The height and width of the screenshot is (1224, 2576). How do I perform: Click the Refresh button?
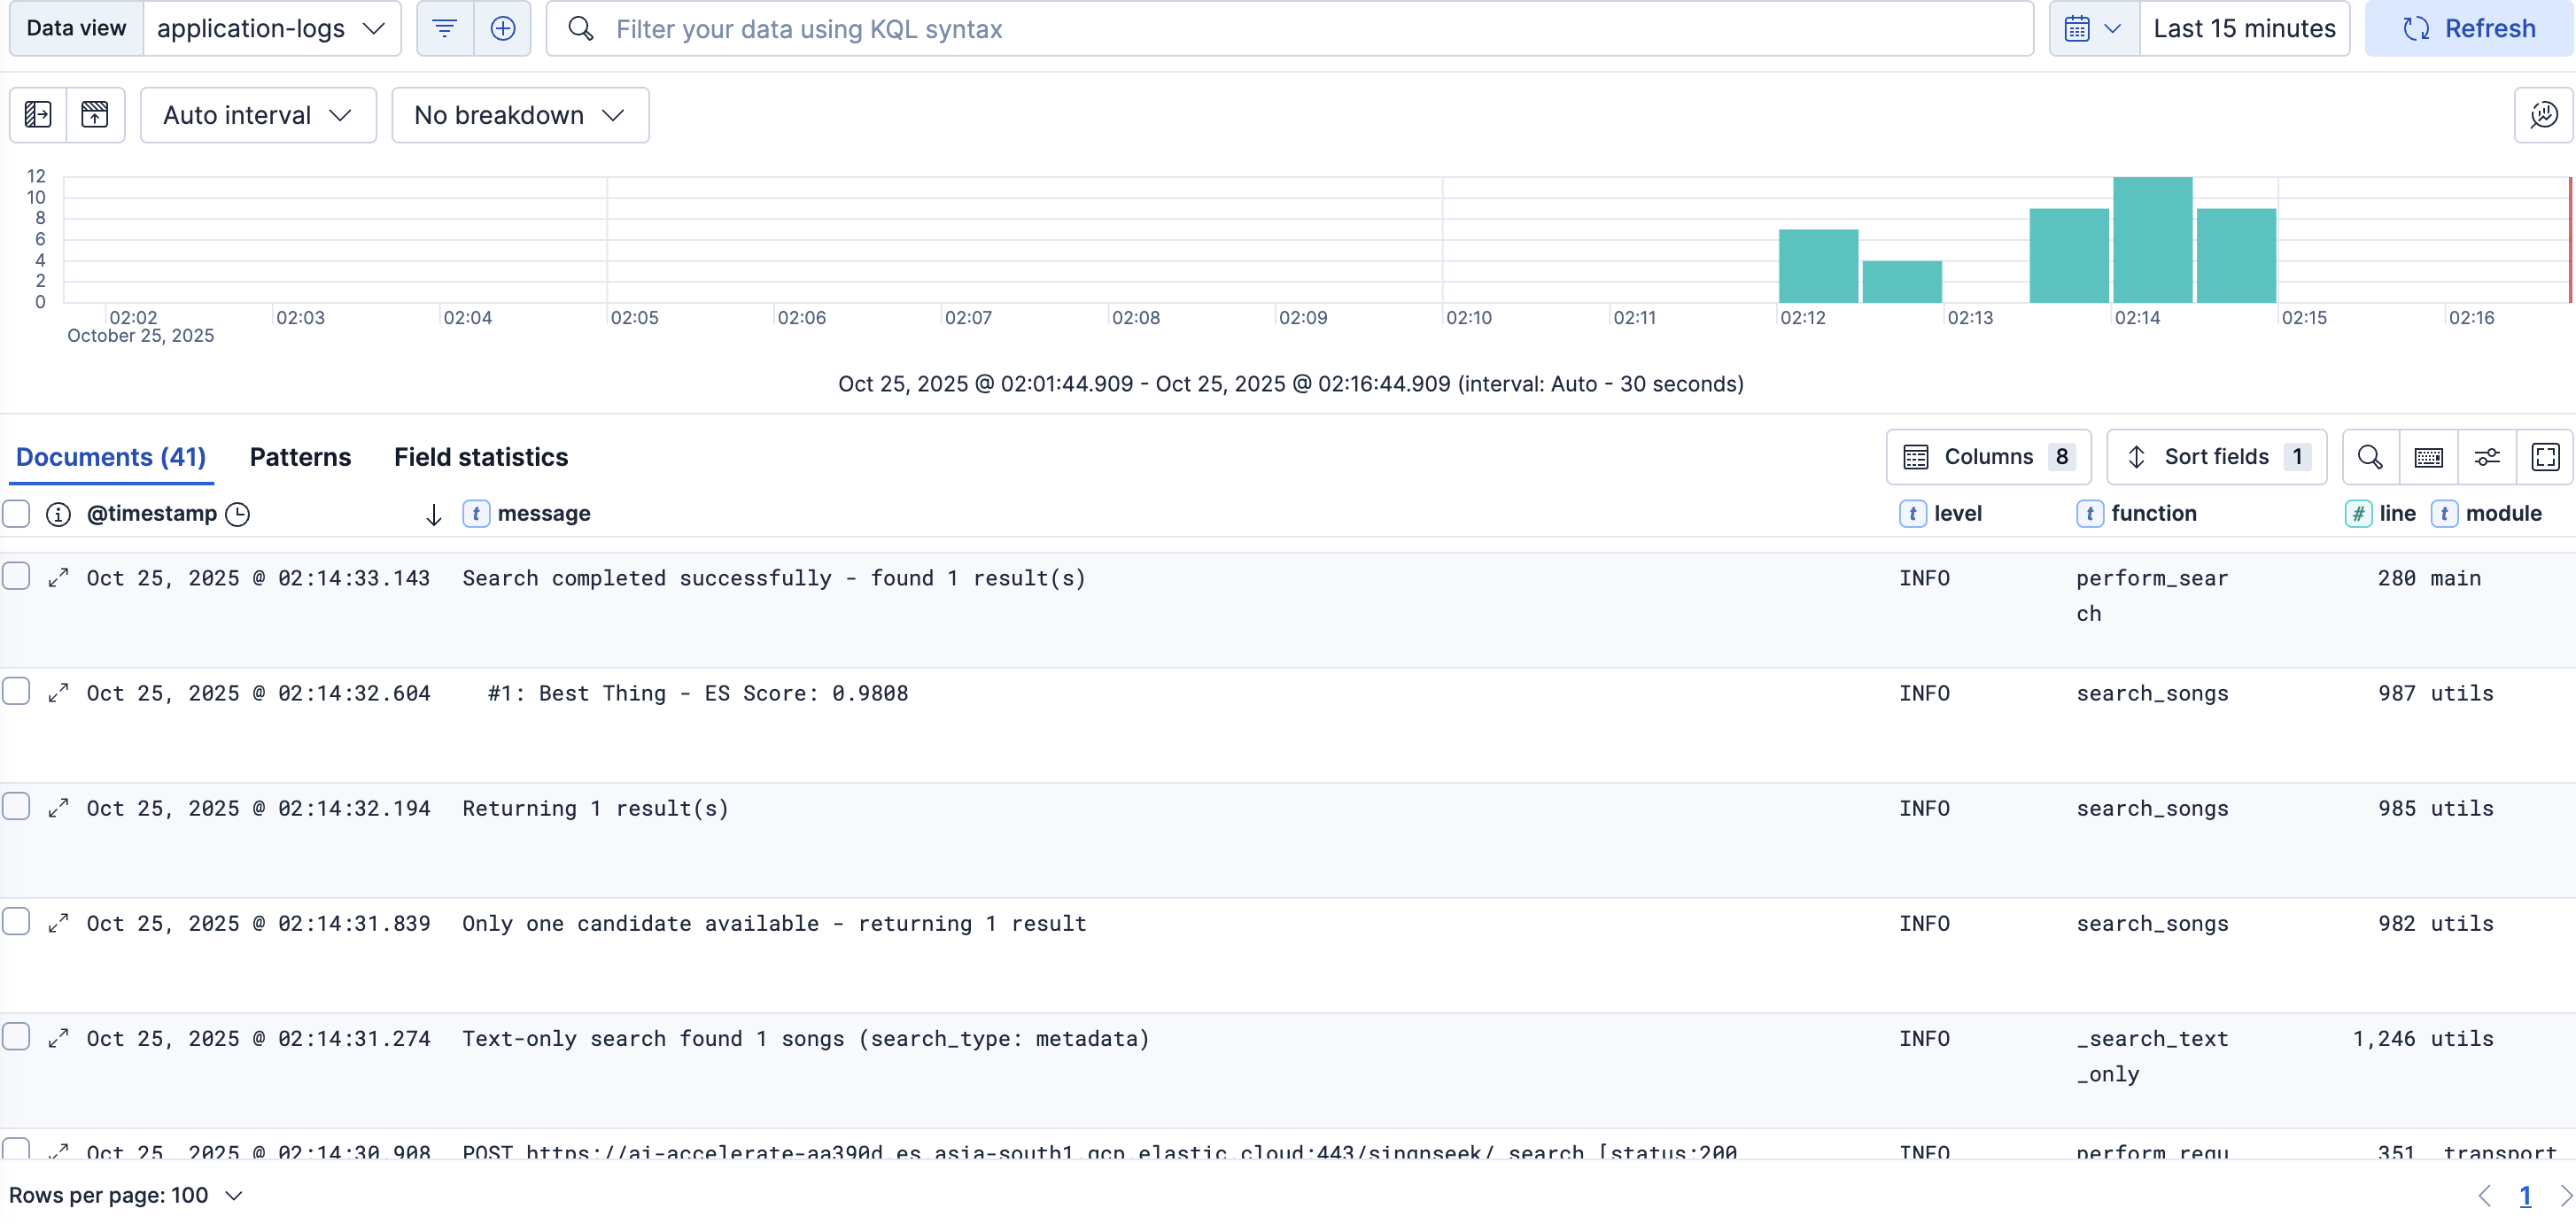pyautogui.click(x=2468, y=28)
